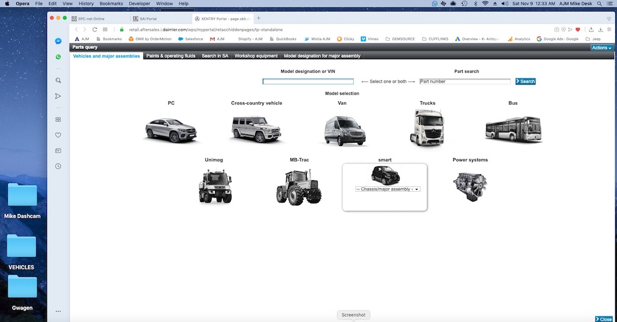Click the Bus model image
The height and width of the screenshot is (322, 617).
click(x=513, y=129)
